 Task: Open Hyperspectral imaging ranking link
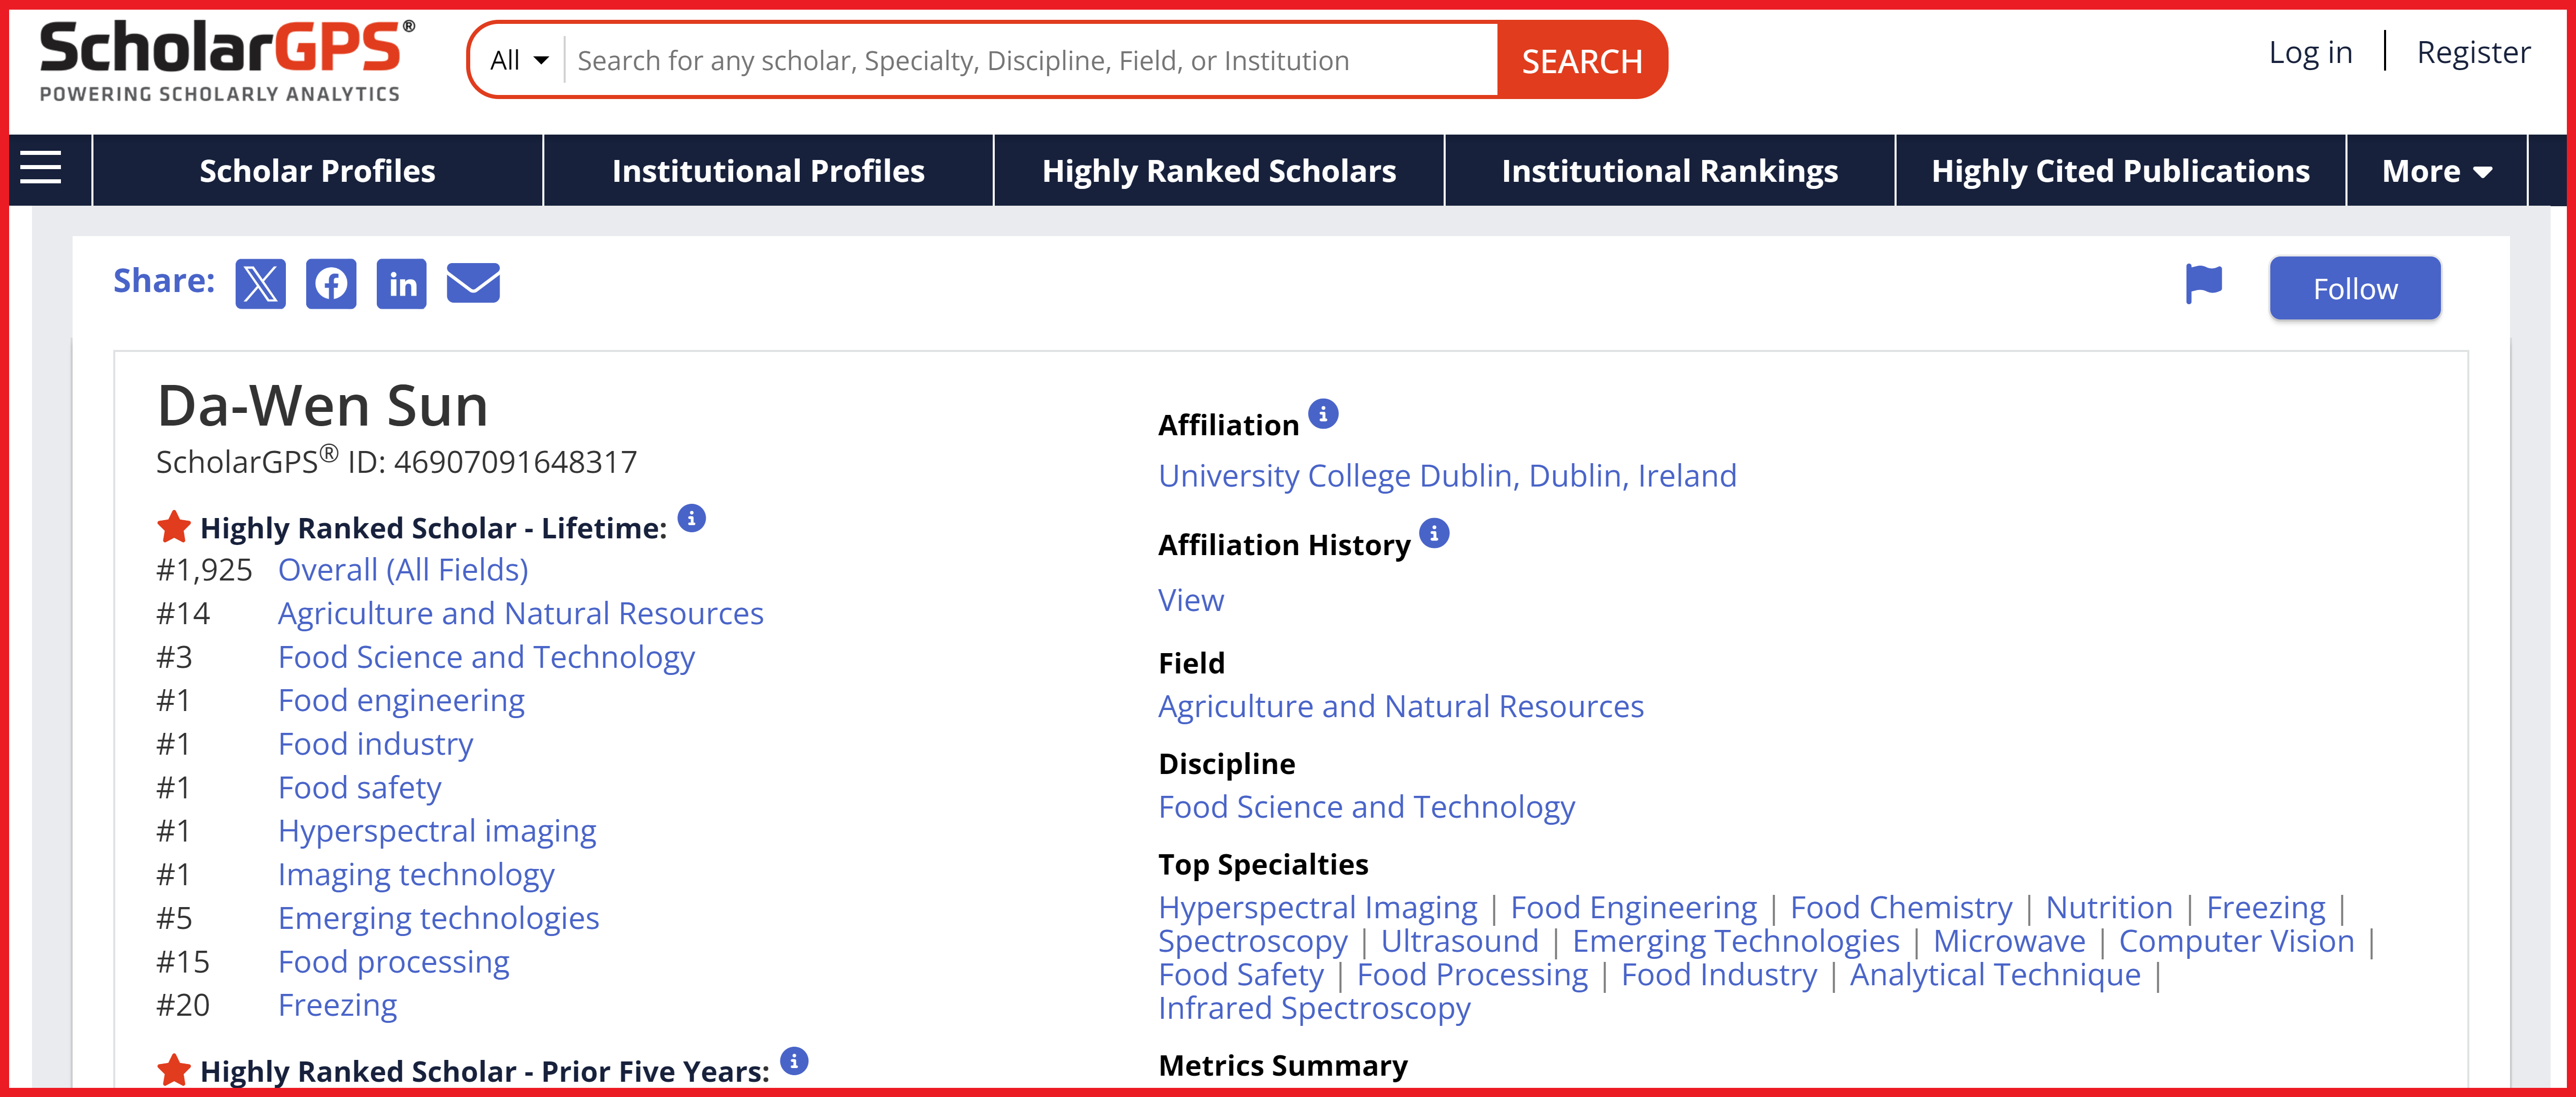tap(436, 831)
